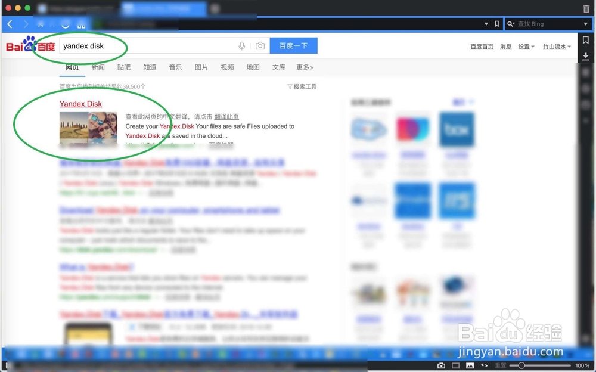Open the 设置 settings dropdown
The width and height of the screenshot is (596, 372).
(526, 46)
